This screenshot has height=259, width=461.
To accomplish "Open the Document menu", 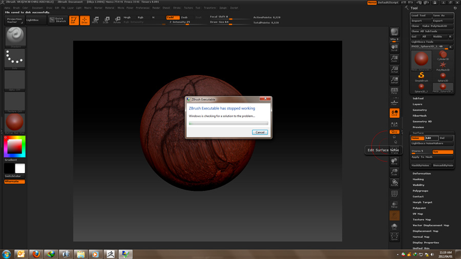I will coord(37,8).
